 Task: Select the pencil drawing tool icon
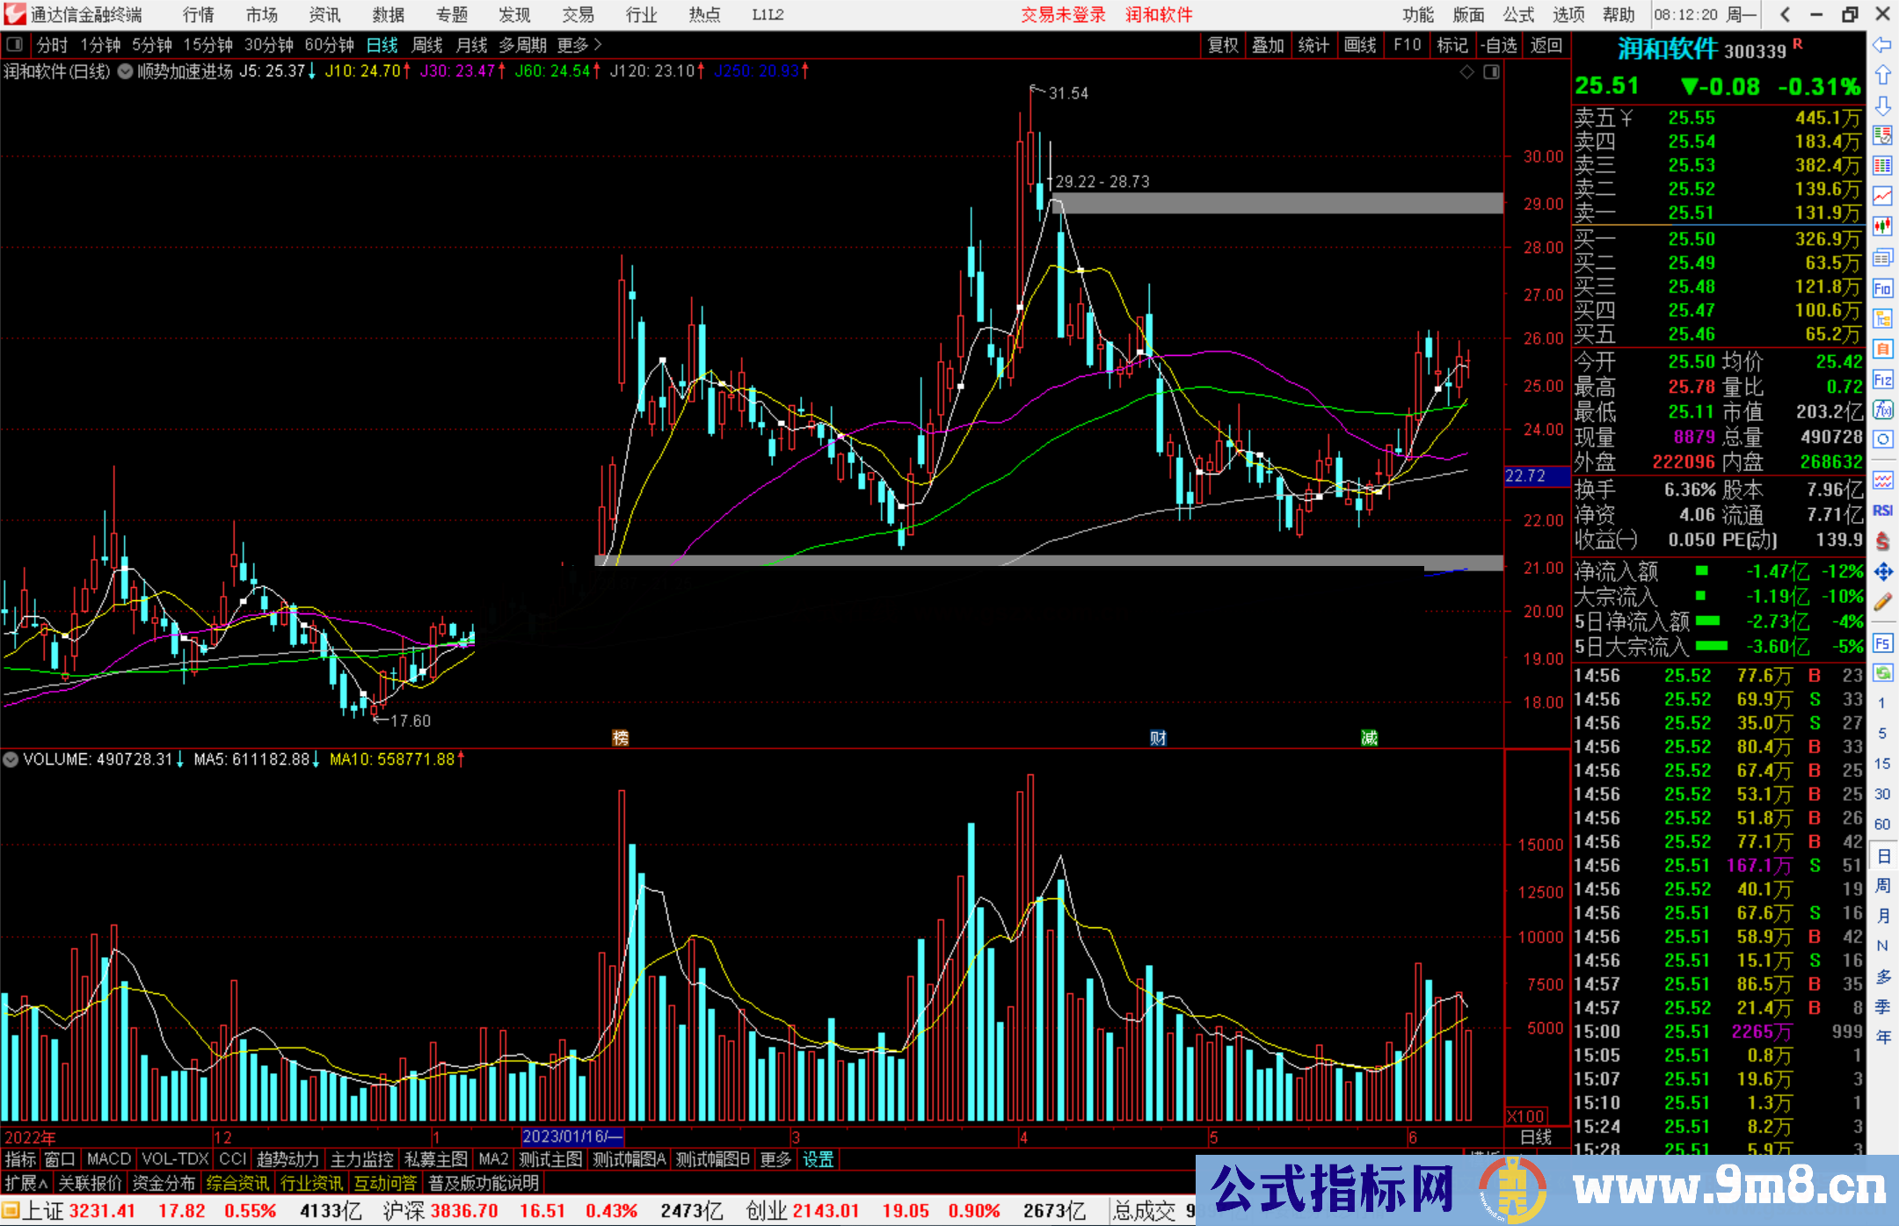1882,603
